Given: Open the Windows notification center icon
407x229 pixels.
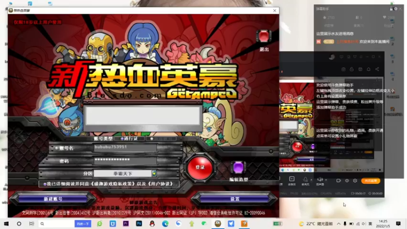Looking at the screenshot, I should point(398,223).
